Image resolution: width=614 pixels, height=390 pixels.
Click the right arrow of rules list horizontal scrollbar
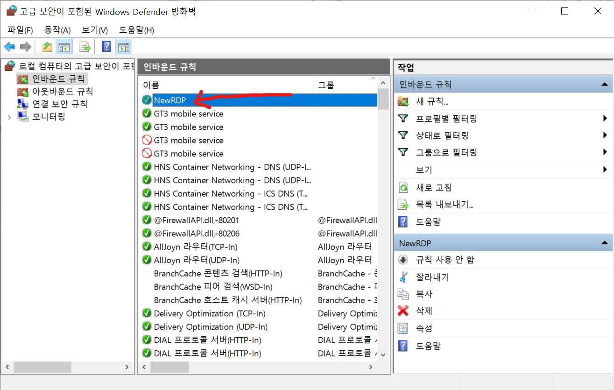371,368
